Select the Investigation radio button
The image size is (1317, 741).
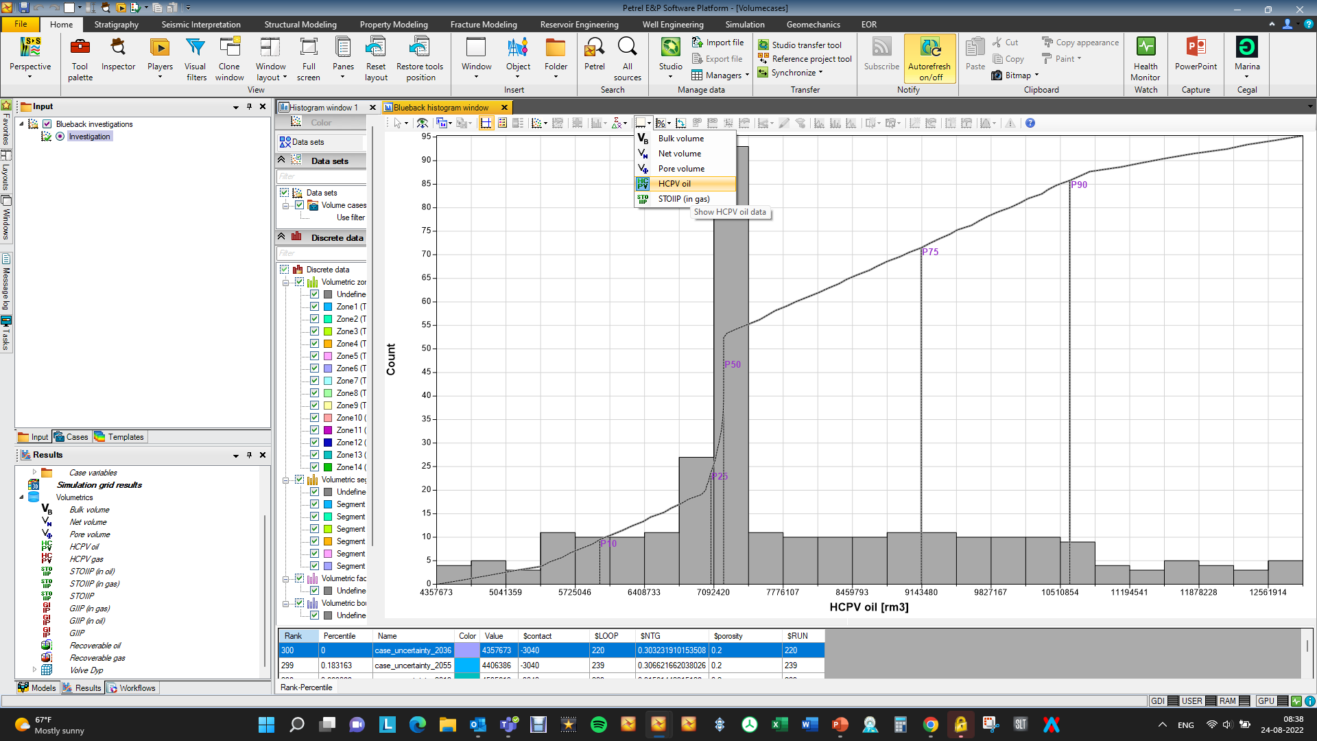click(x=60, y=137)
